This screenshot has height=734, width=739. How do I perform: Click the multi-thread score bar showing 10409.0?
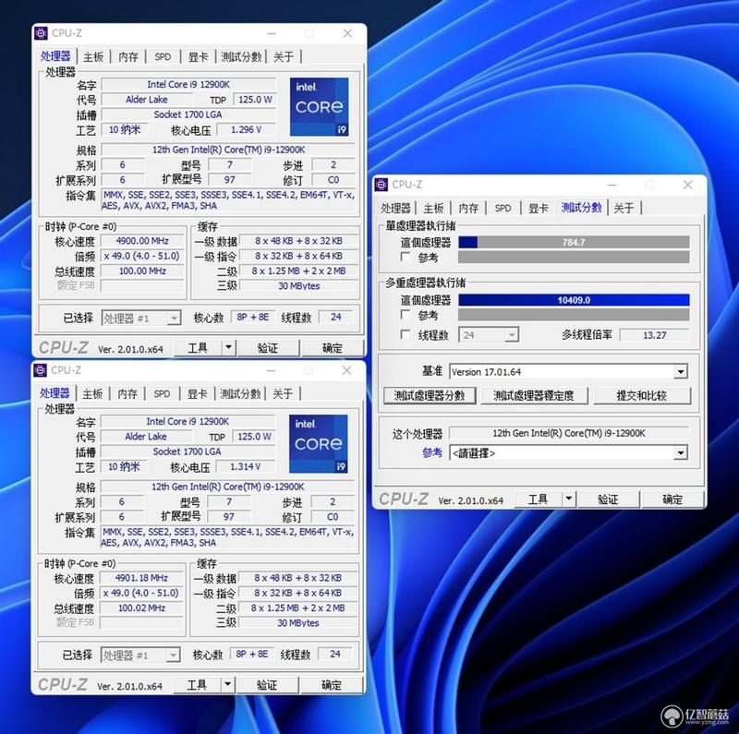(574, 300)
